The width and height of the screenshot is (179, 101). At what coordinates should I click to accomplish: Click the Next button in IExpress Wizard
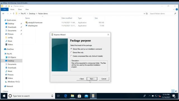pos(92,79)
